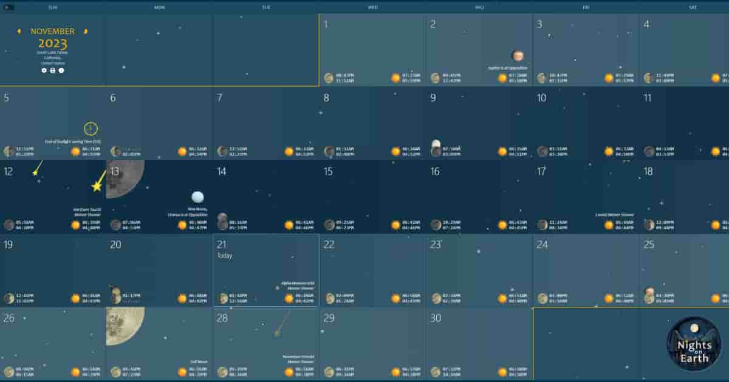
Task: Go to previous month with left arrow
Action: pyautogui.click(x=19, y=31)
